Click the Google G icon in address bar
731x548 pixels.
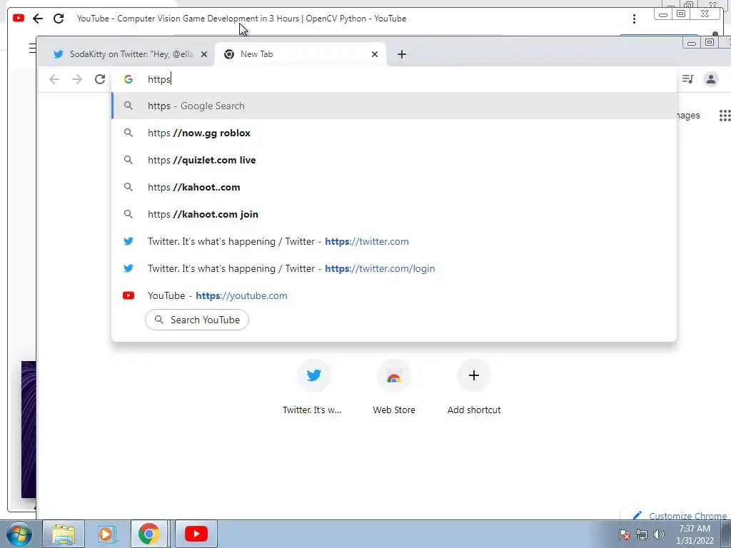click(128, 79)
